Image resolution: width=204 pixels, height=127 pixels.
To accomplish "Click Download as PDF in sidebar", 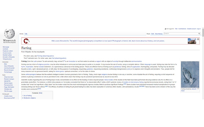I will coord(8,98).
